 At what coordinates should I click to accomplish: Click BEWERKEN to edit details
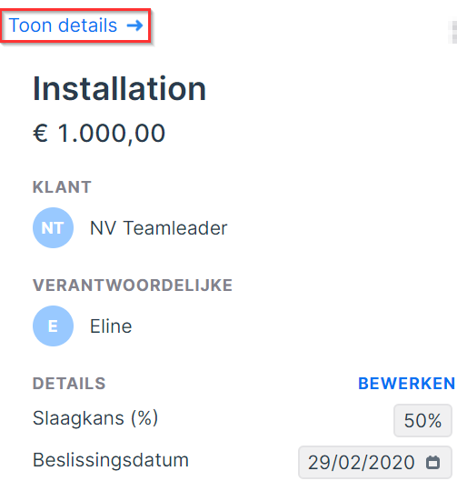point(407,384)
